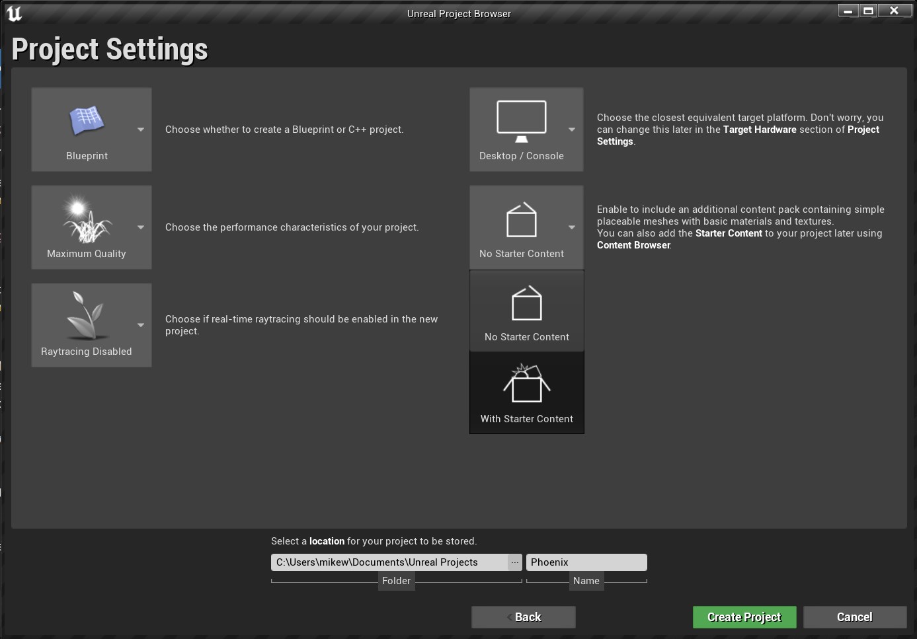Expand the Raytracing Disabled dropdown arrow
The height and width of the screenshot is (639, 917).
[x=141, y=325]
